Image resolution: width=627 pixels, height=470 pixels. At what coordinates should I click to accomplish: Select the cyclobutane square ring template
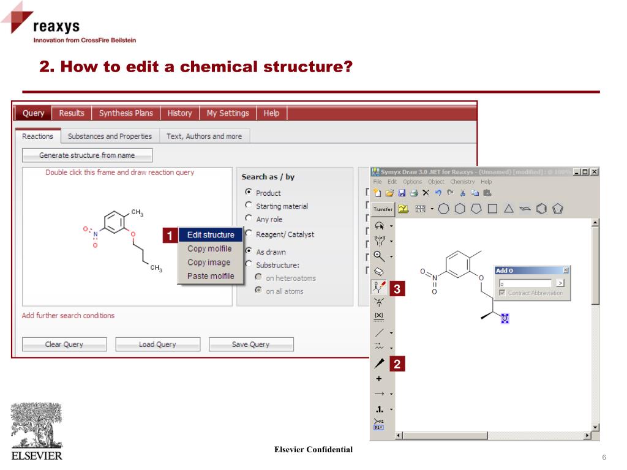(x=493, y=209)
